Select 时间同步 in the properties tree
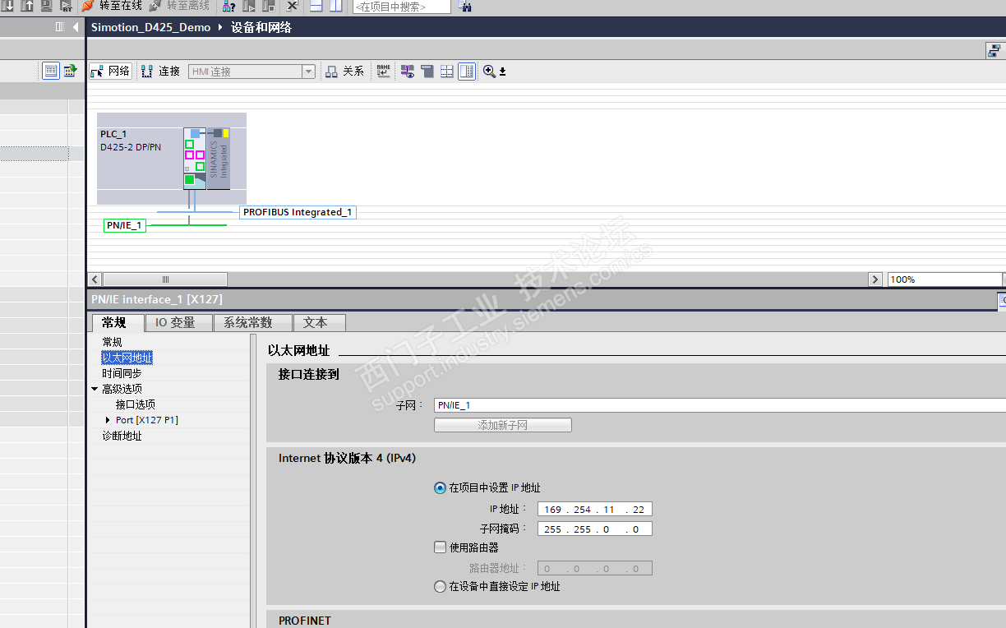The height and width of the screenshot is (628, 1006). click(122, 373)
